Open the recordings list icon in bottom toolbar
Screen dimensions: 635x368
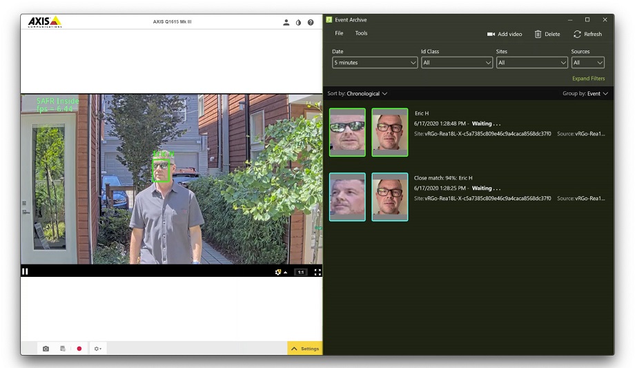pyautogui.click(x=63, y=349)
